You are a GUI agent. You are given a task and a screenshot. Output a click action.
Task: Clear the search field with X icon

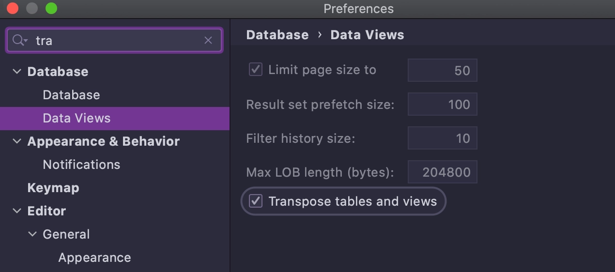(x=208, y=41)
